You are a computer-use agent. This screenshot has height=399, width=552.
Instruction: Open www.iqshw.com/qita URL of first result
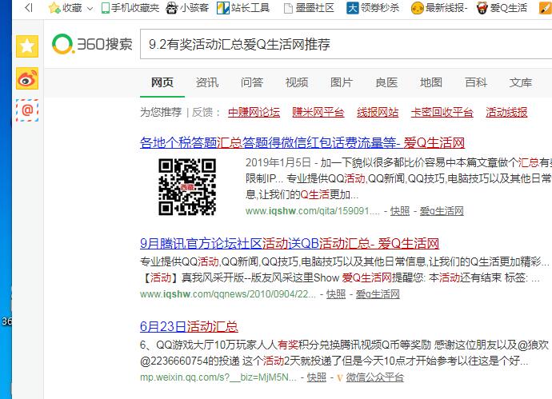[313, 211]
